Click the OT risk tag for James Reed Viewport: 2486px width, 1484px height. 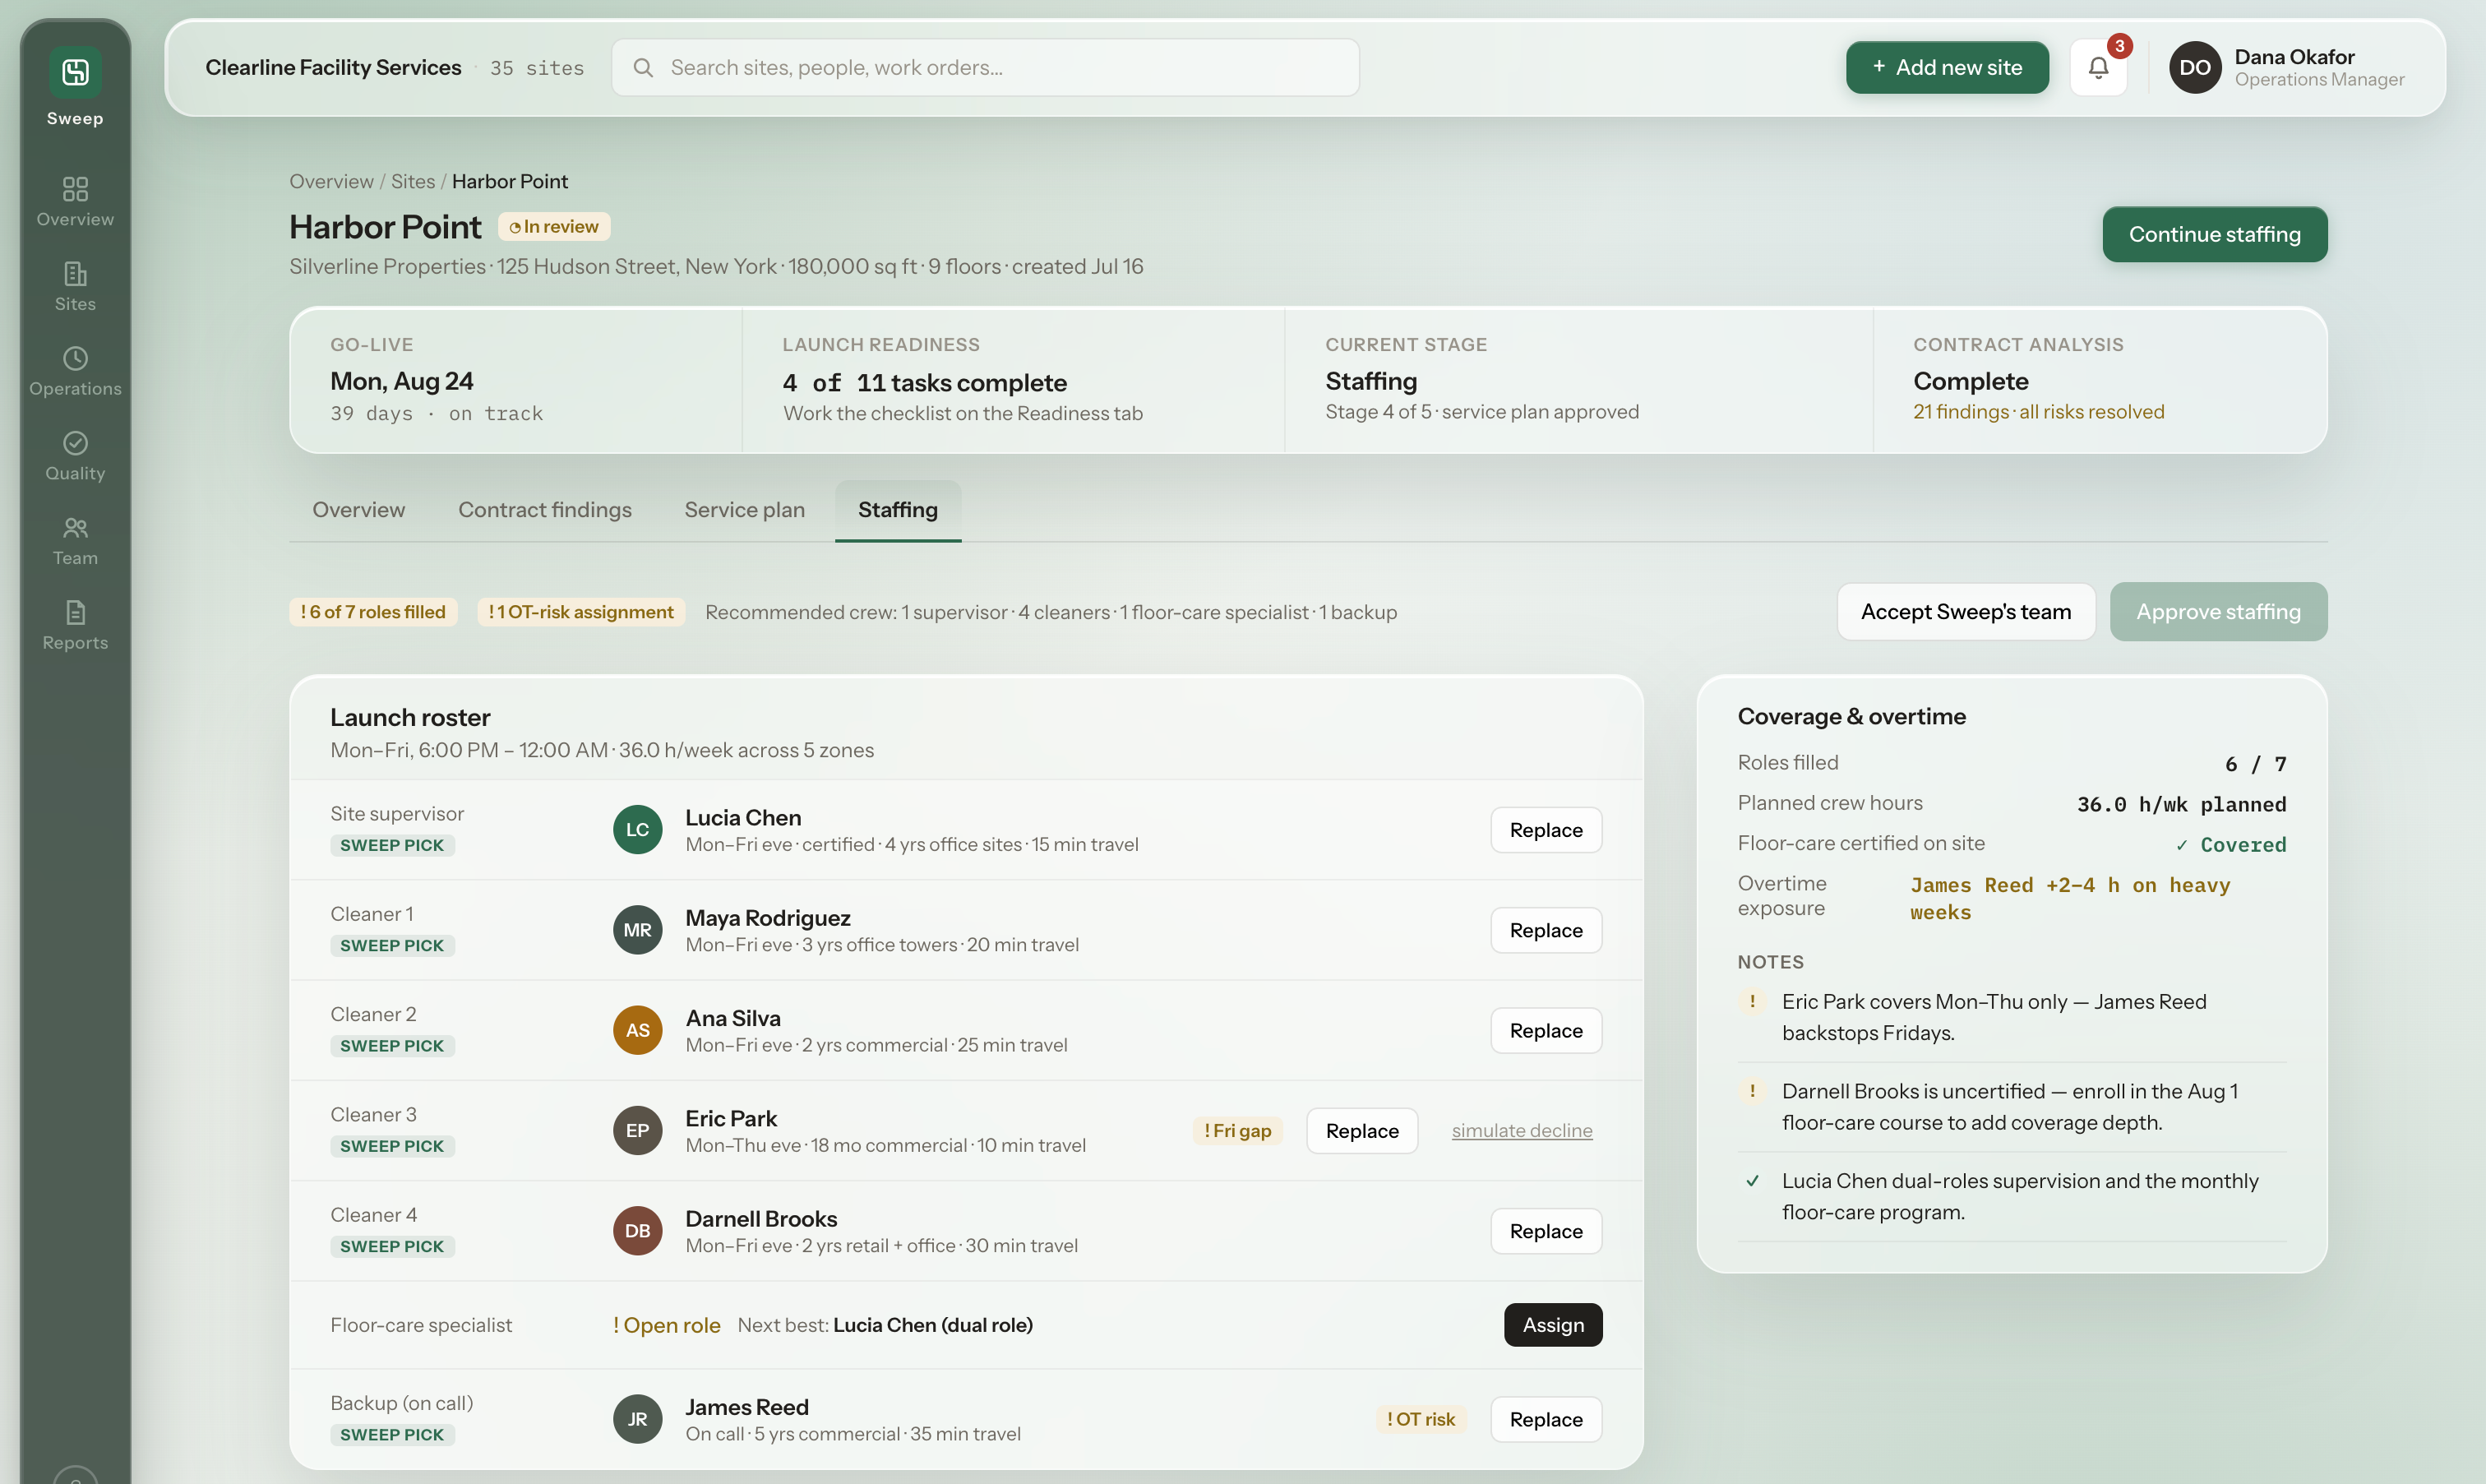[x=1421, y=1418]
